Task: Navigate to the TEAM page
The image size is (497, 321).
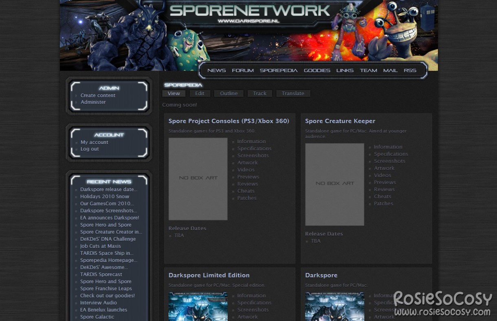Action: tap(369, 70)
